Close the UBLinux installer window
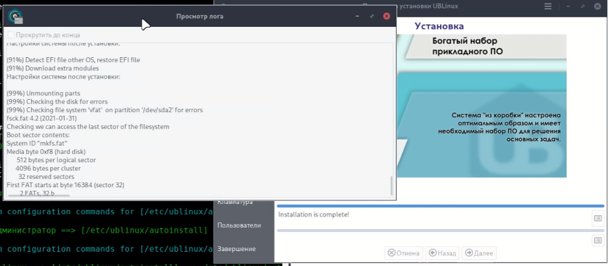The image size is (609, 266). tap(597, 6)
